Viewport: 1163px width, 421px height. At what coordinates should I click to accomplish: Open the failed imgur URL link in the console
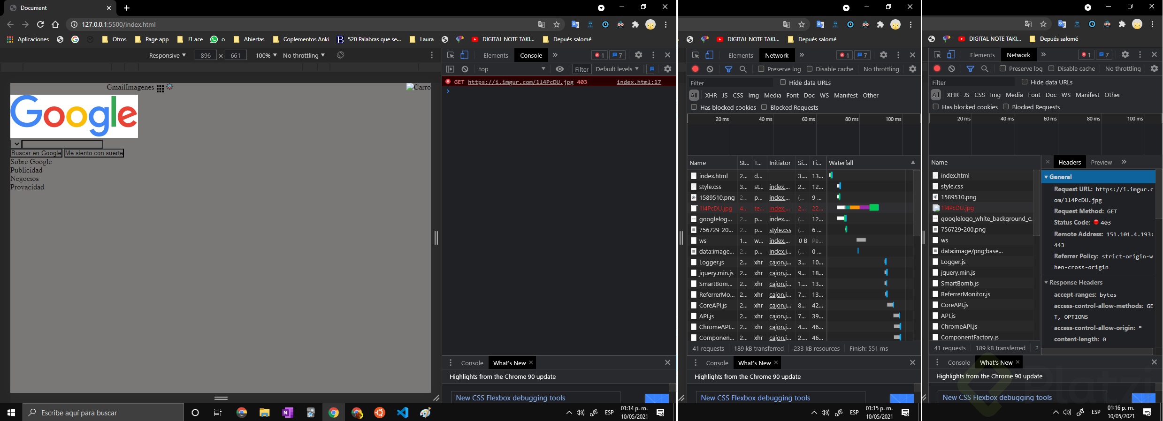click(520, 82)
